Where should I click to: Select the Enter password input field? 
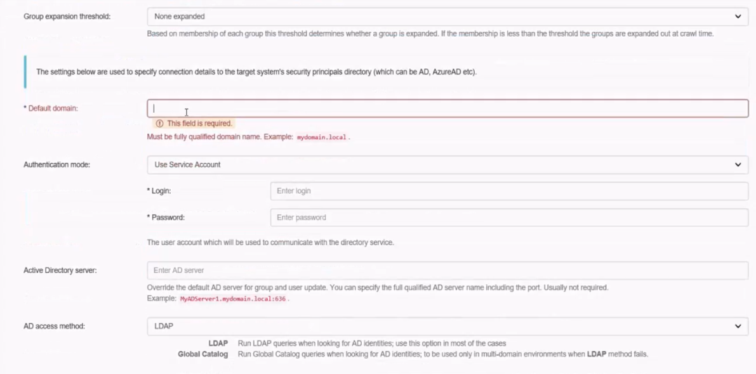pyautogui.click(x=508, y=217)
